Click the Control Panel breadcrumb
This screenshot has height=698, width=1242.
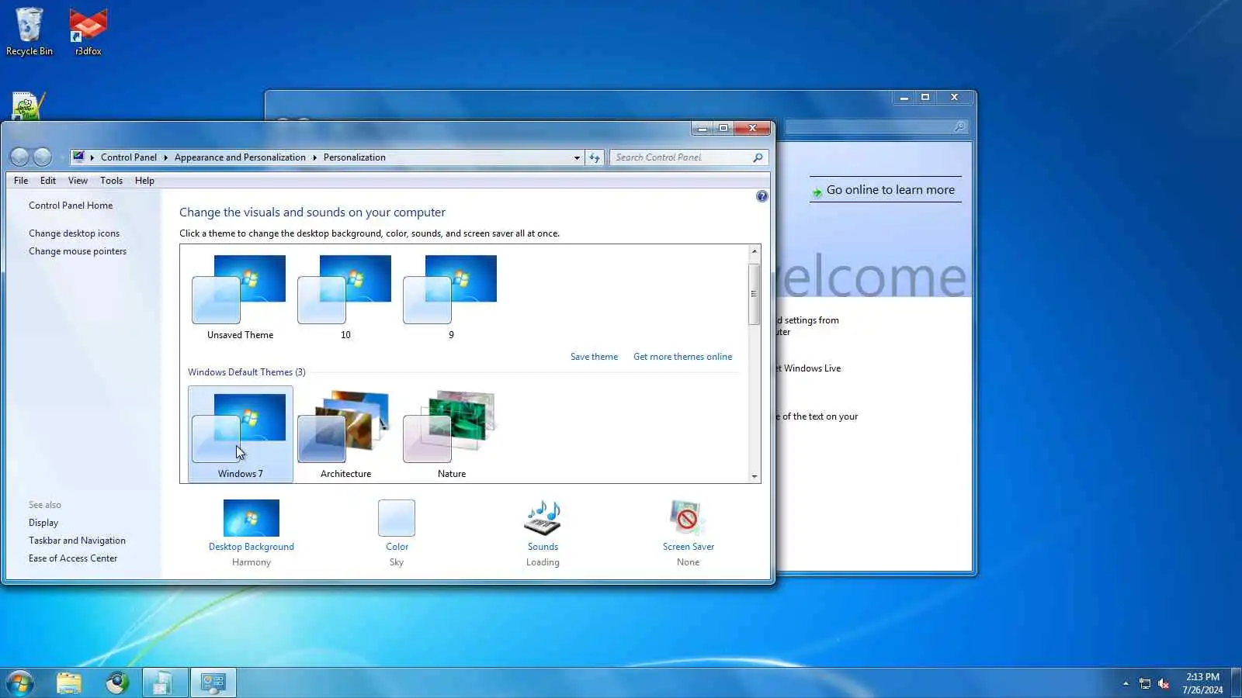coord(129,157)
